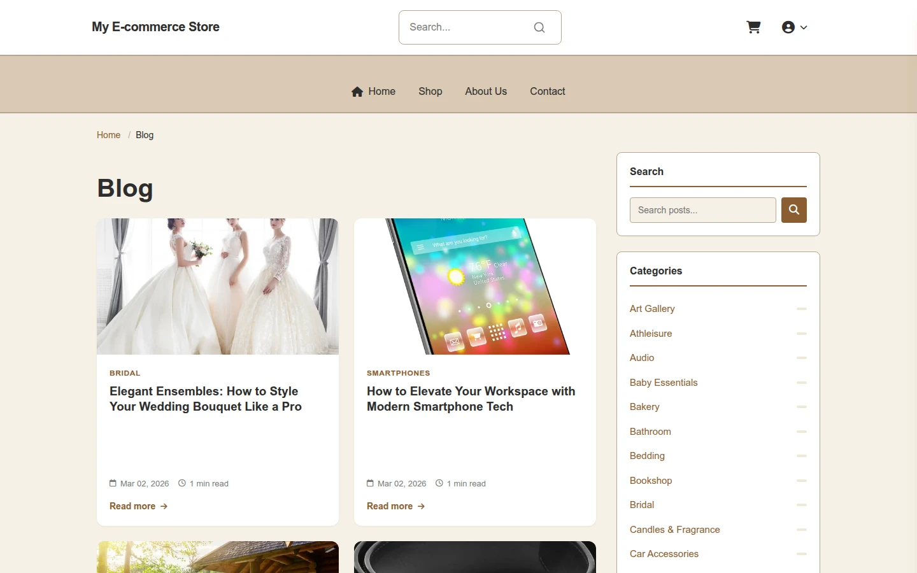
Task: Click the header search magnifier icon
Action: click(x=539, y=27)
